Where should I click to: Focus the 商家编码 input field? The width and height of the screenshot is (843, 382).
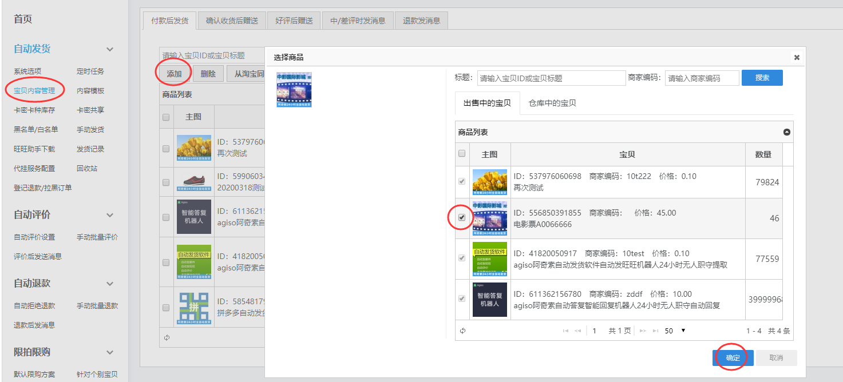click(702, 78)
